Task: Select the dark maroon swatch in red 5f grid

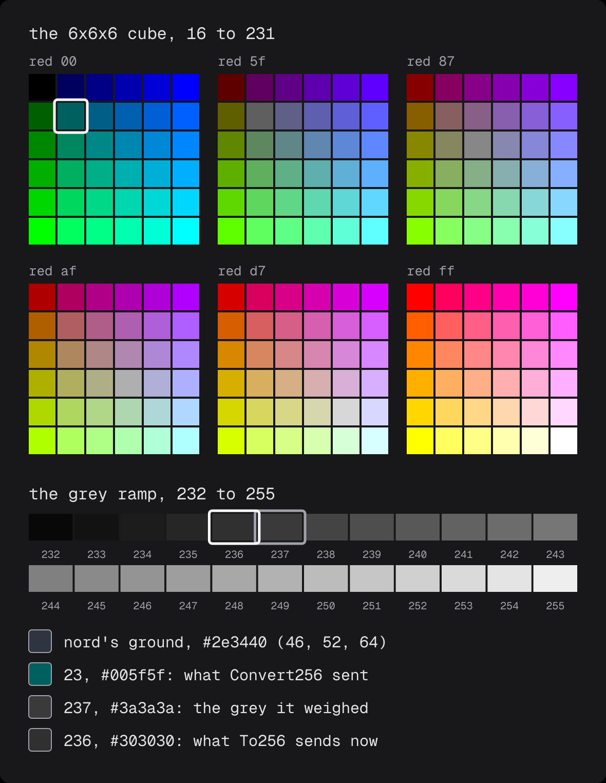Action: pos(231,87)
